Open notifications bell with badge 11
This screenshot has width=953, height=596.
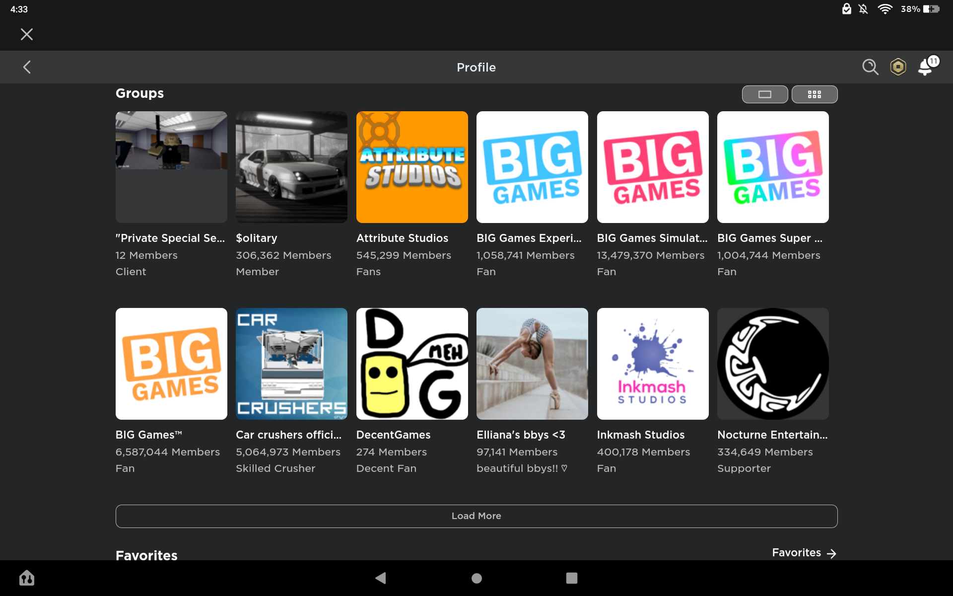[x=926, y=67]
